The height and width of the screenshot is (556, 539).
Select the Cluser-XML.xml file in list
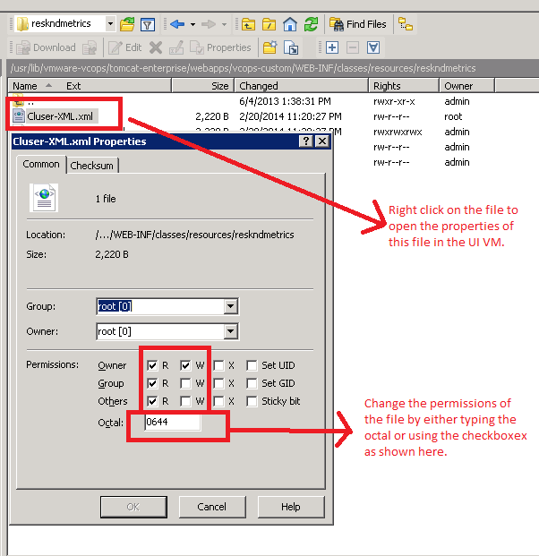[x=60, y=116]
